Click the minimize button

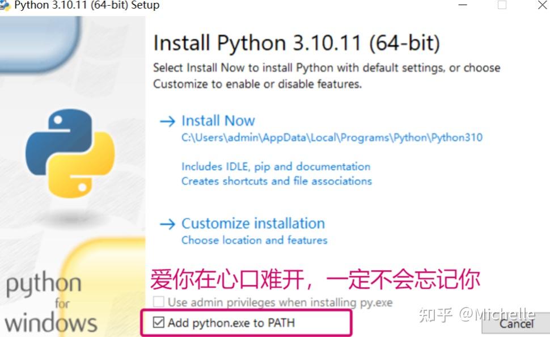click(x=462, y=6)
